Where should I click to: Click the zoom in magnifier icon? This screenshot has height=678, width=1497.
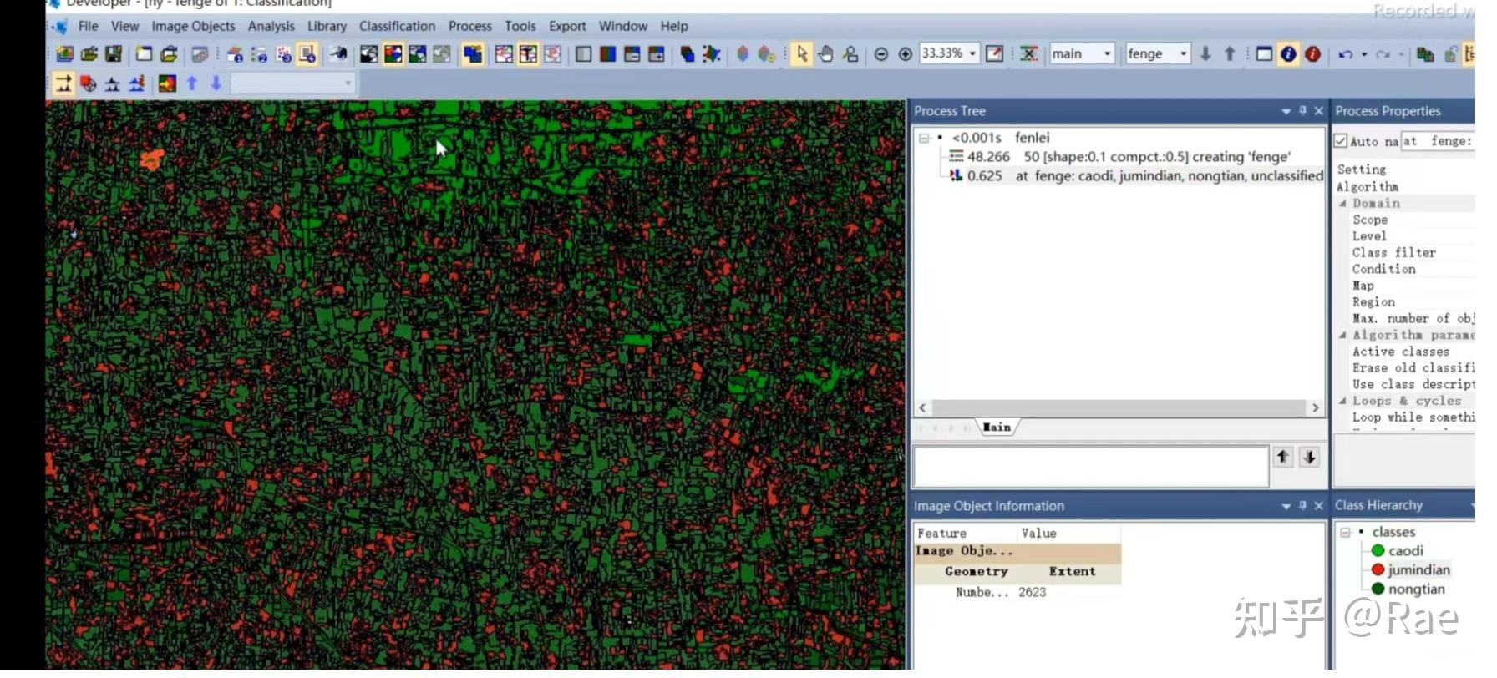tap(905, 54)
